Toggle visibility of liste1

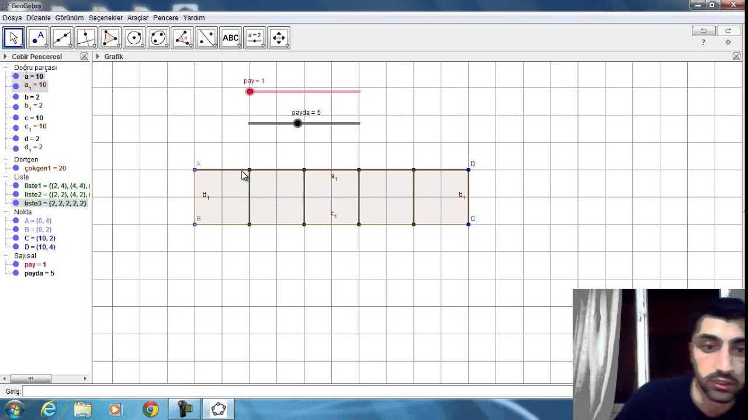pyautogui.click(x=16, y=185)
